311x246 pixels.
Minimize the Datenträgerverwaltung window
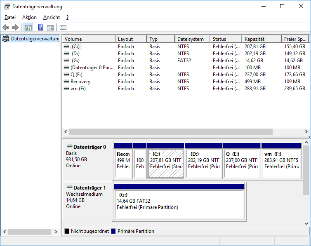coord(264,6)
